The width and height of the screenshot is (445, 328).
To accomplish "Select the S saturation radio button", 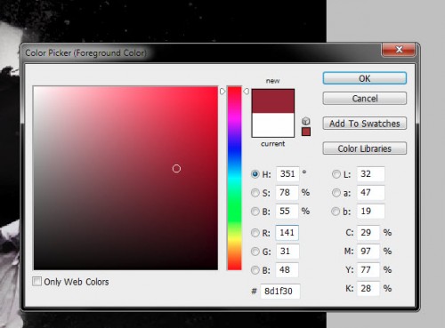I will point(255,193).
